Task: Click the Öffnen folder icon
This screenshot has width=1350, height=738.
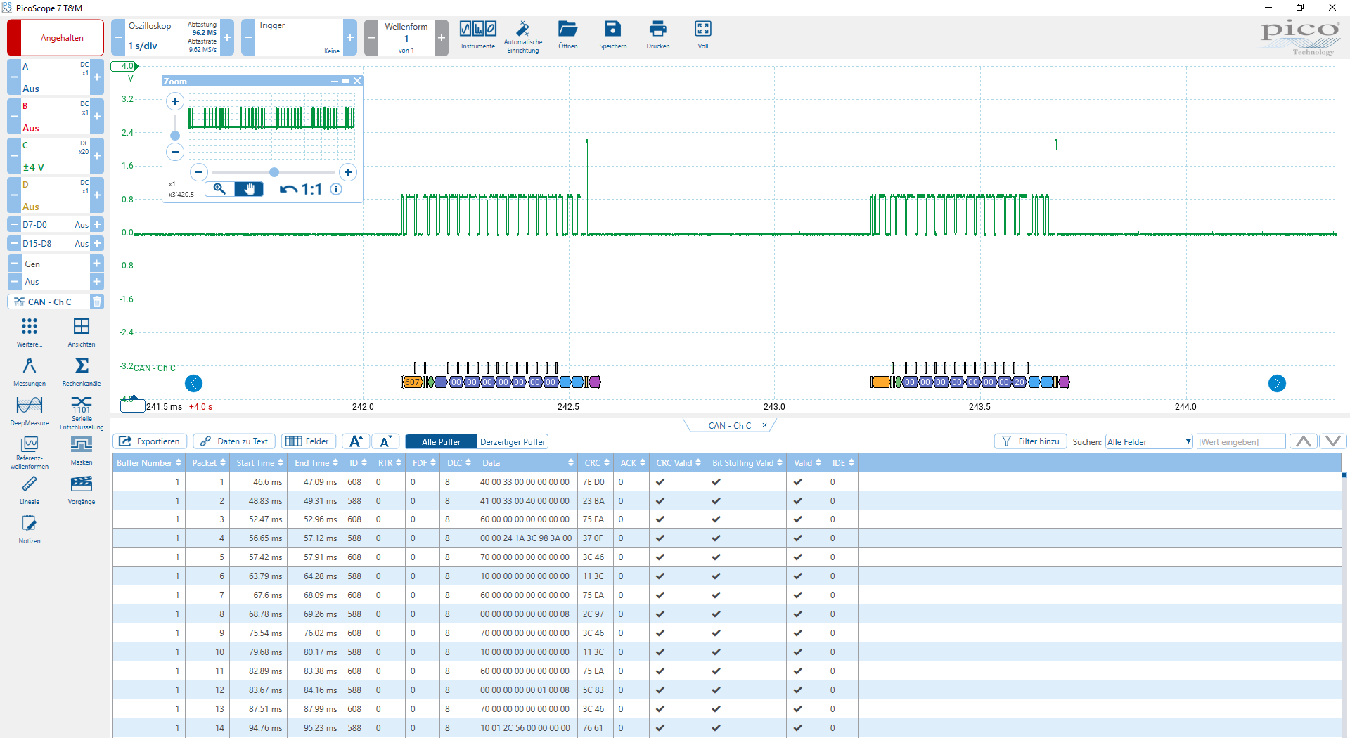Action: point(568,29)
